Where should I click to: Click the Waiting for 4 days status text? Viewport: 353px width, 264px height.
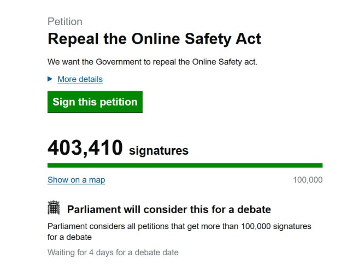click(x=113, y=253)
